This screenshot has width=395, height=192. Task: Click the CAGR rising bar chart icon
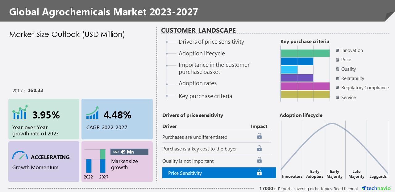[x=92, y=113]
